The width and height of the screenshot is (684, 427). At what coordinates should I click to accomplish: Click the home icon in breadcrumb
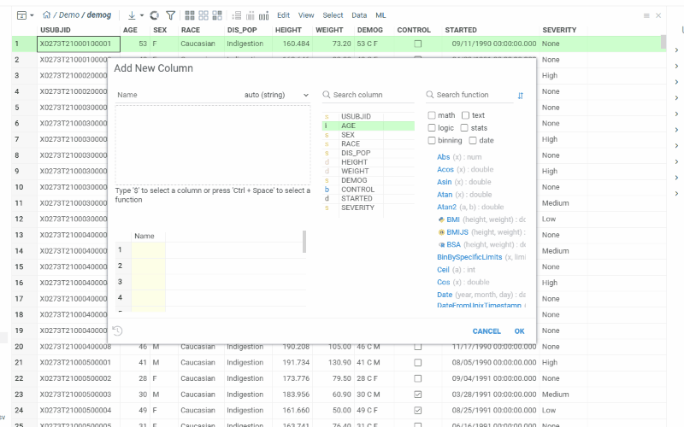point(46,15)
